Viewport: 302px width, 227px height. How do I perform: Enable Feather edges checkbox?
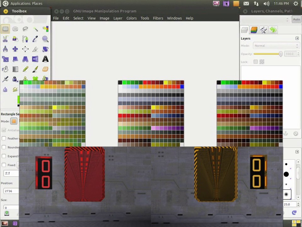tap(4, 138)
